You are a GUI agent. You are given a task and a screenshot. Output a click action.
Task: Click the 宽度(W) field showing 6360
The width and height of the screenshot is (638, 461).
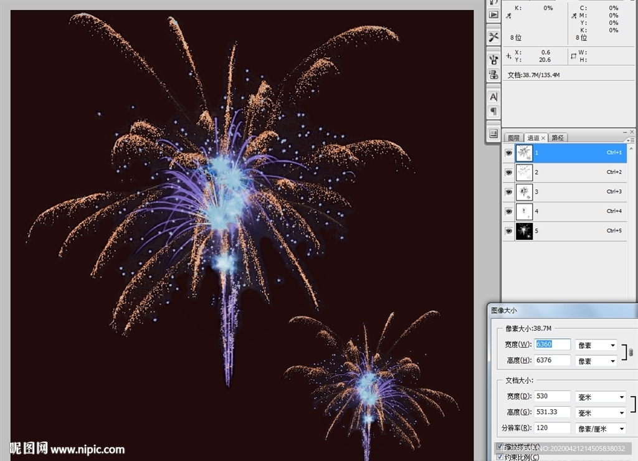(553, 345)
